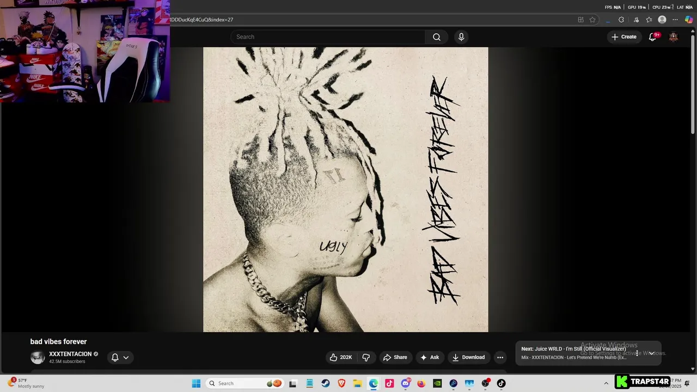Add page to favorites star icon
Viewport: 697px width, 392px height.
[592, 20]
